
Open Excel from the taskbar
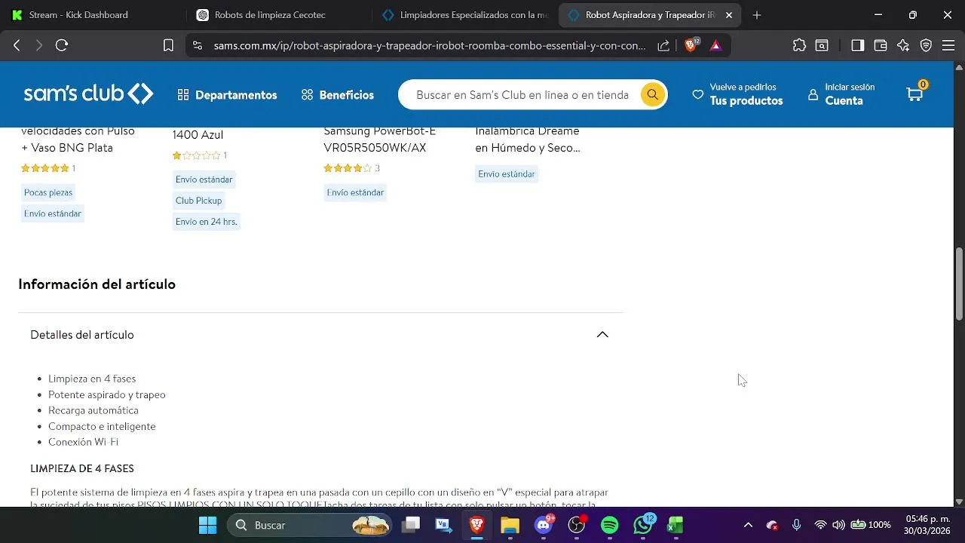[x=675, y=525]
